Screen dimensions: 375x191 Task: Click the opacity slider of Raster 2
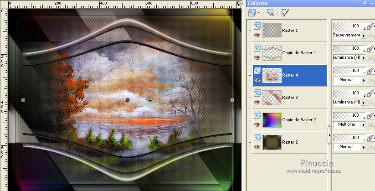click(349, 138)
